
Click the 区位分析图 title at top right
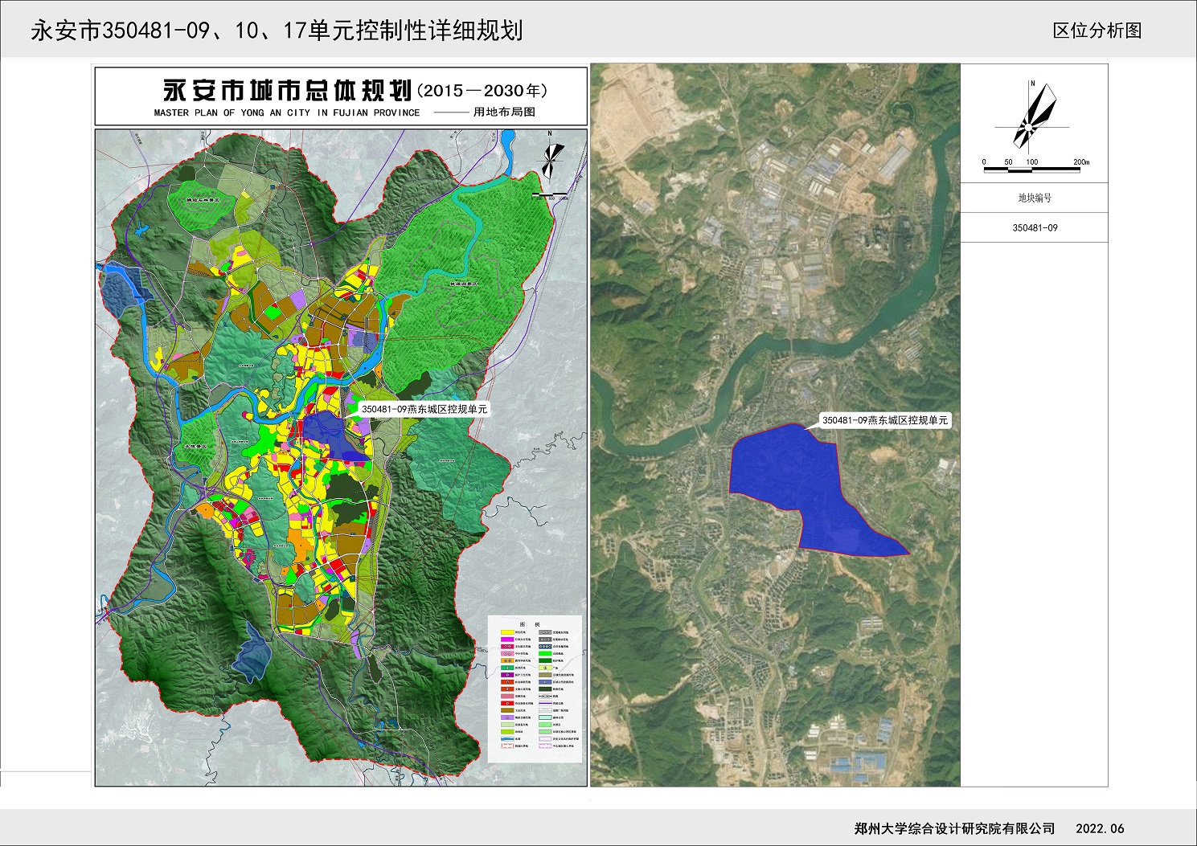pos(1097,31)
